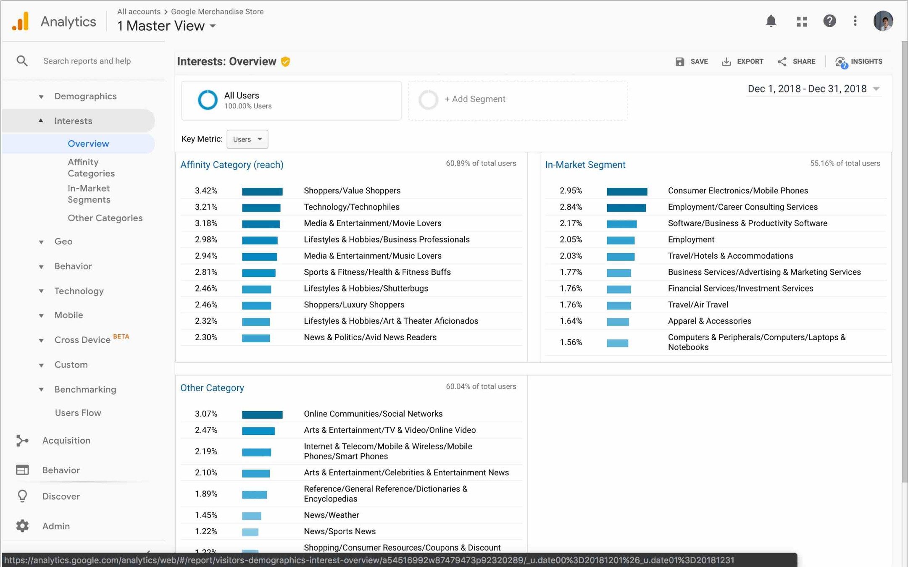Open the three-dot more options menu
This screenshot has height=567, width=908.
(855, 21)
